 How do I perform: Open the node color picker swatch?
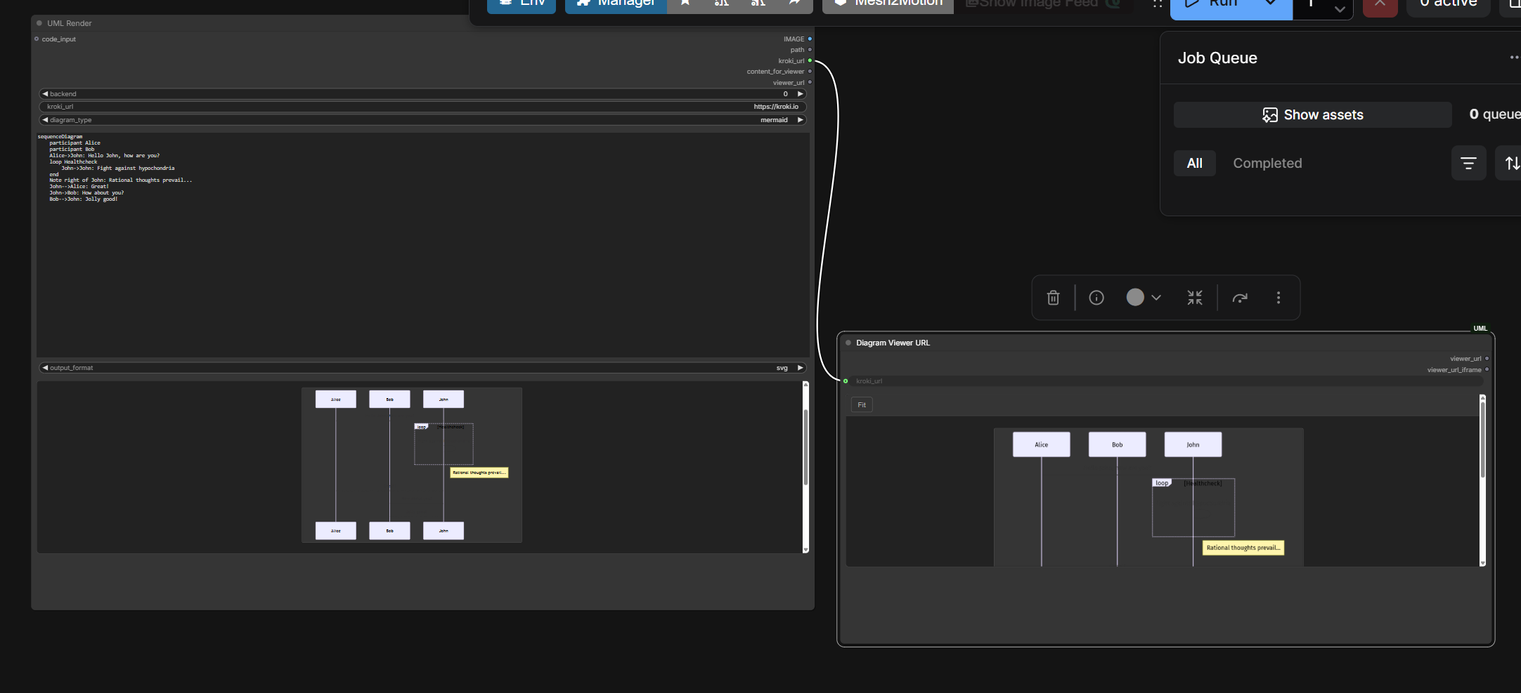[1135, 298]
